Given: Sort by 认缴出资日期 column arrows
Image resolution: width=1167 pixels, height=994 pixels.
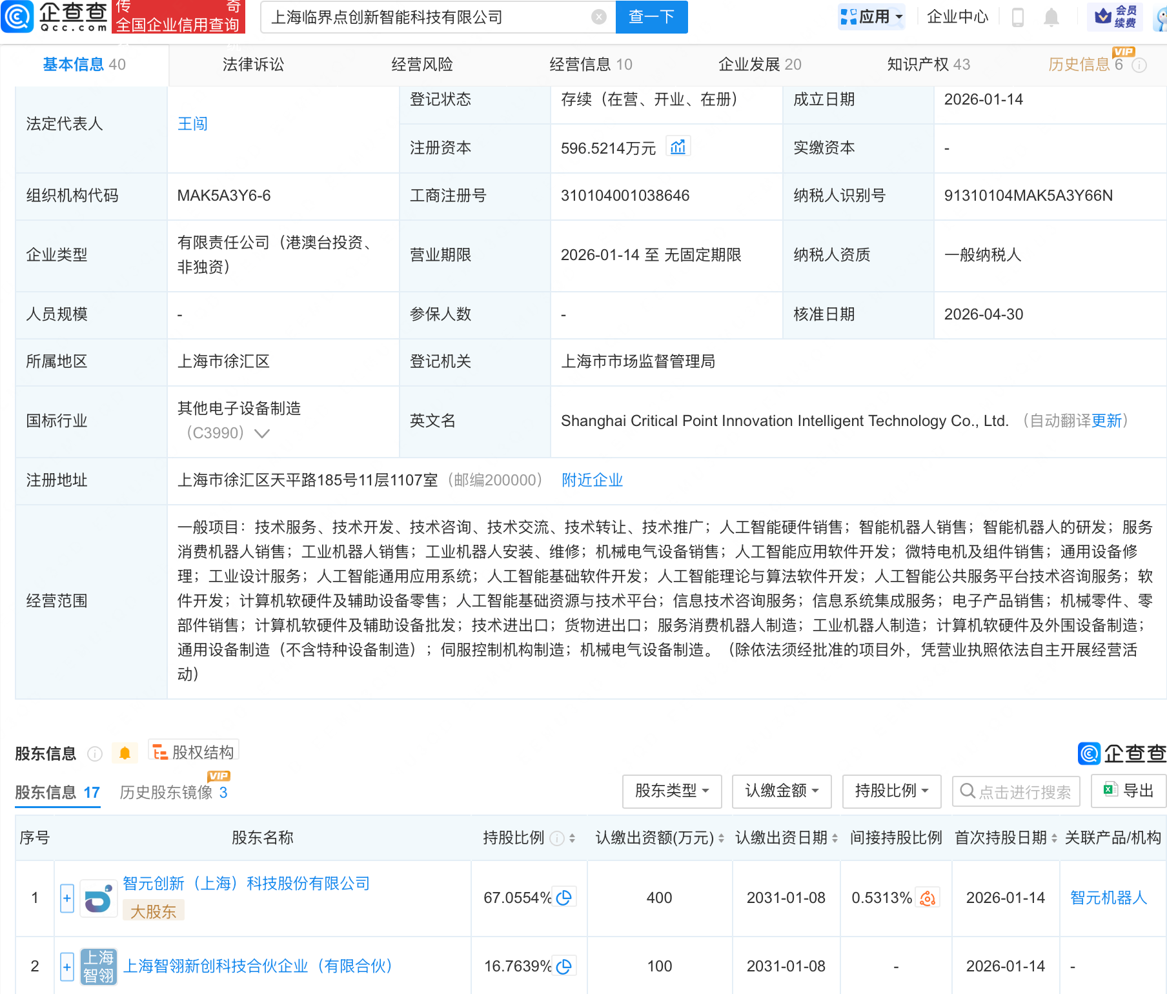Looking at the screenshot, I should click(835, 838).
